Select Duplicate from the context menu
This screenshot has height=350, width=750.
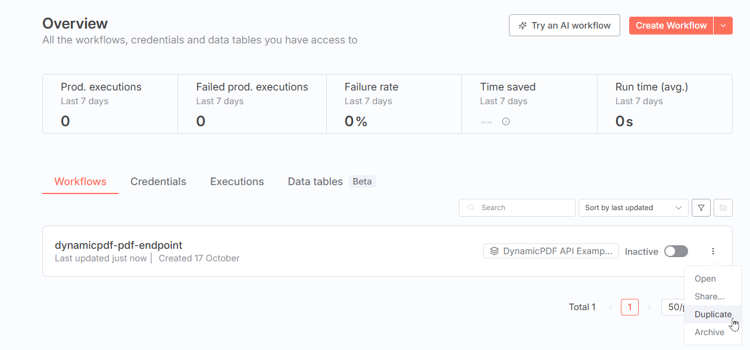point(713,314)
